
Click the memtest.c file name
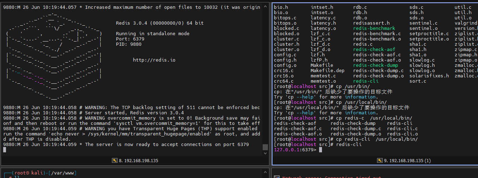click(x=323, y=76)
